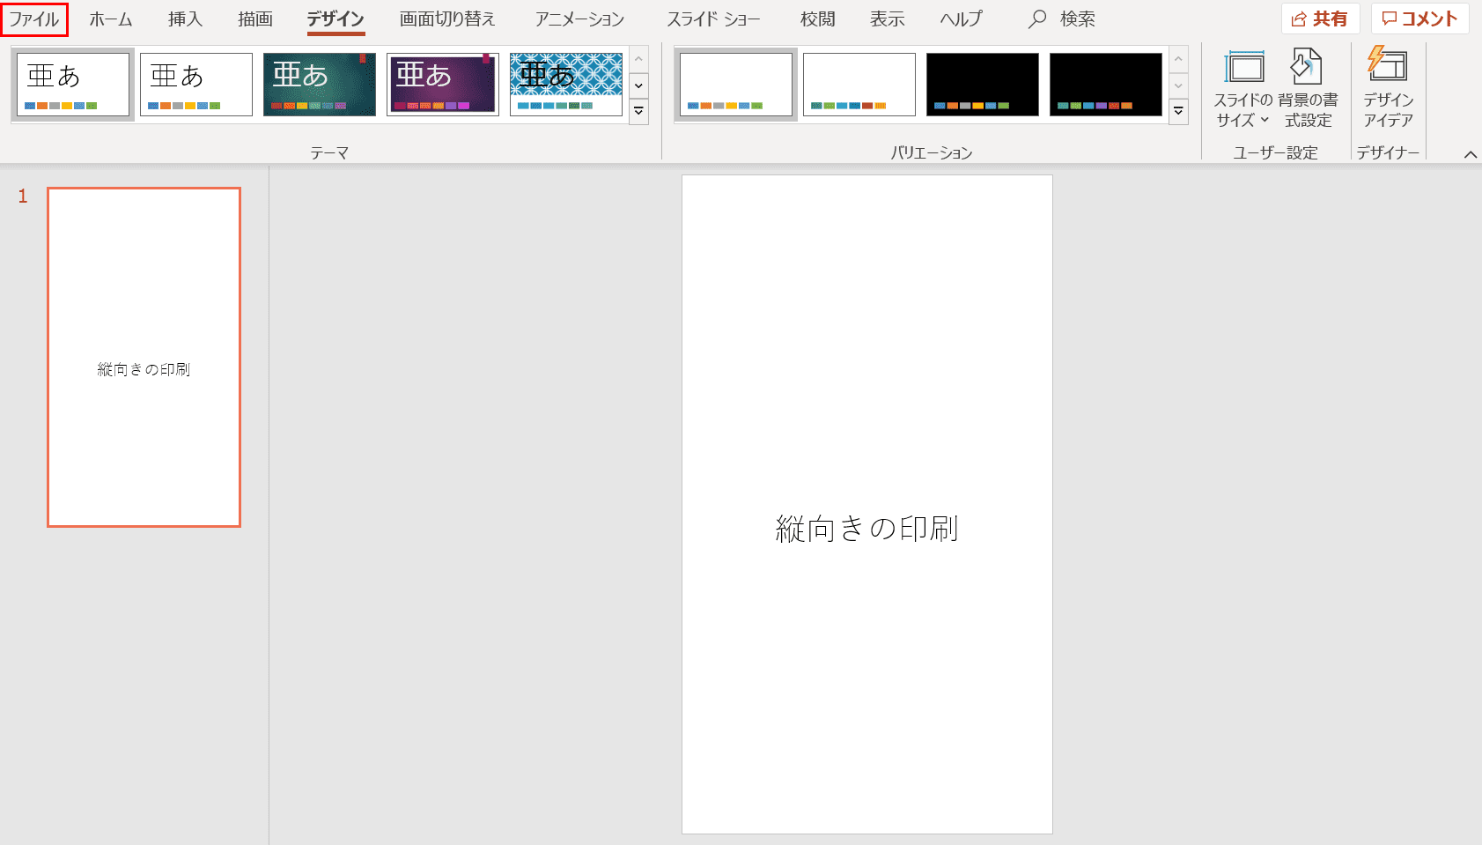Select the 描画 tab
Image resolution: width=1482 pixels, height=845 pixels.
(255, 19)
